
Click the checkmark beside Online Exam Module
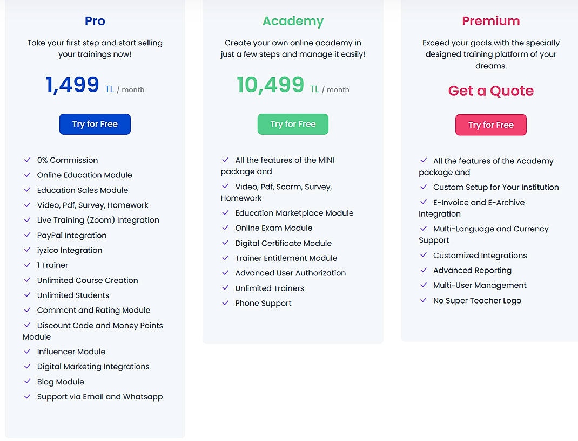226,228
